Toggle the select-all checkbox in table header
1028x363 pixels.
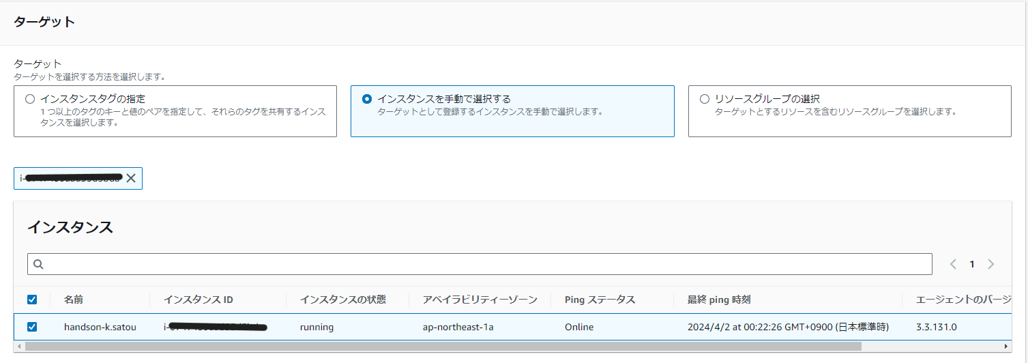click(32, 300)
